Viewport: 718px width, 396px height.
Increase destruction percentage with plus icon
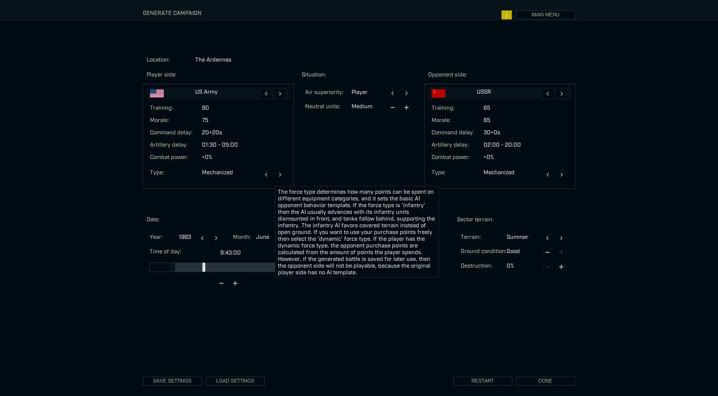click(561, 267)
